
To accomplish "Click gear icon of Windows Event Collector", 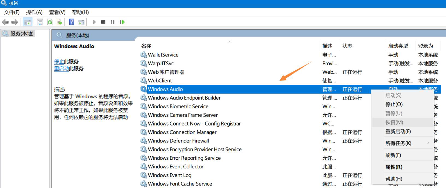I will (144, 166).
